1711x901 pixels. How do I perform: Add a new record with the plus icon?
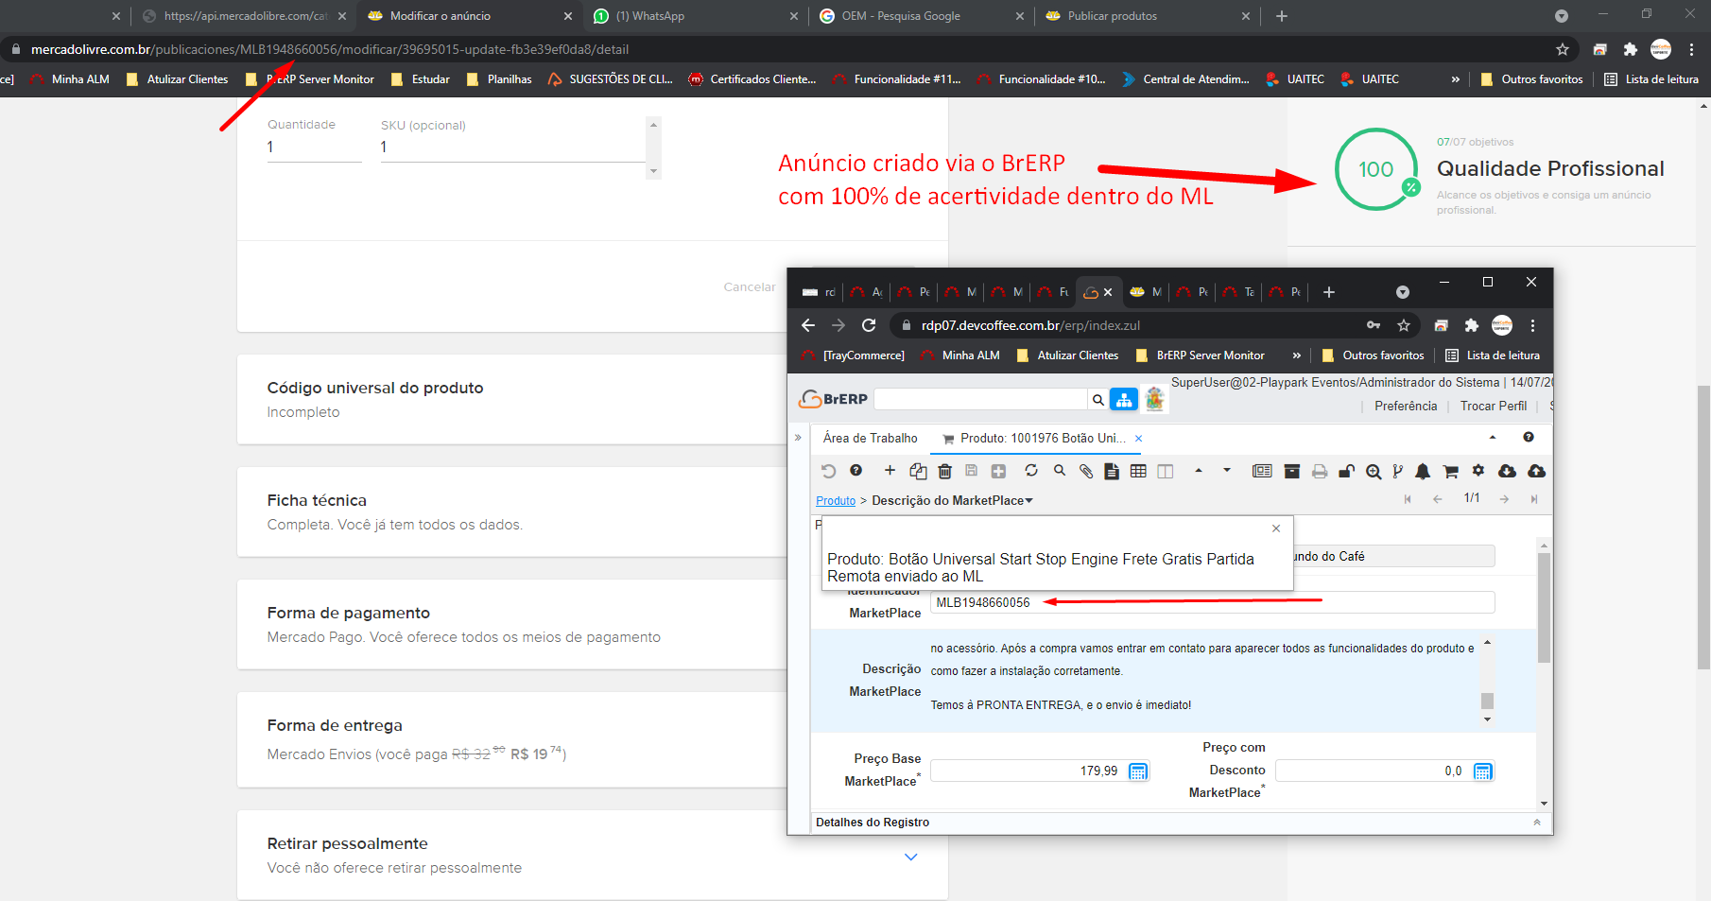[x=890, y=471]
